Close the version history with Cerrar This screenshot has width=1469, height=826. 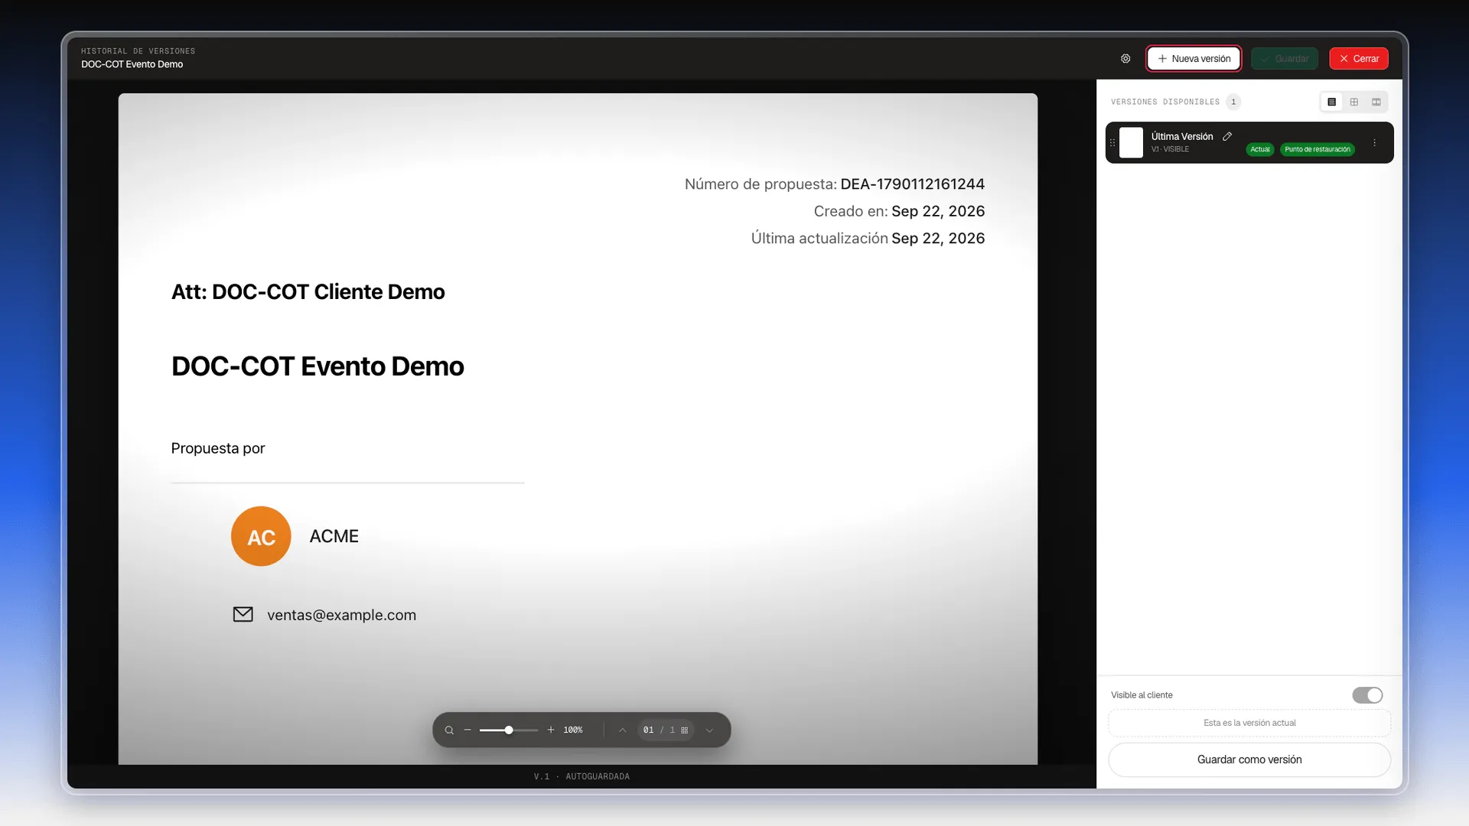coord(1359,59)
